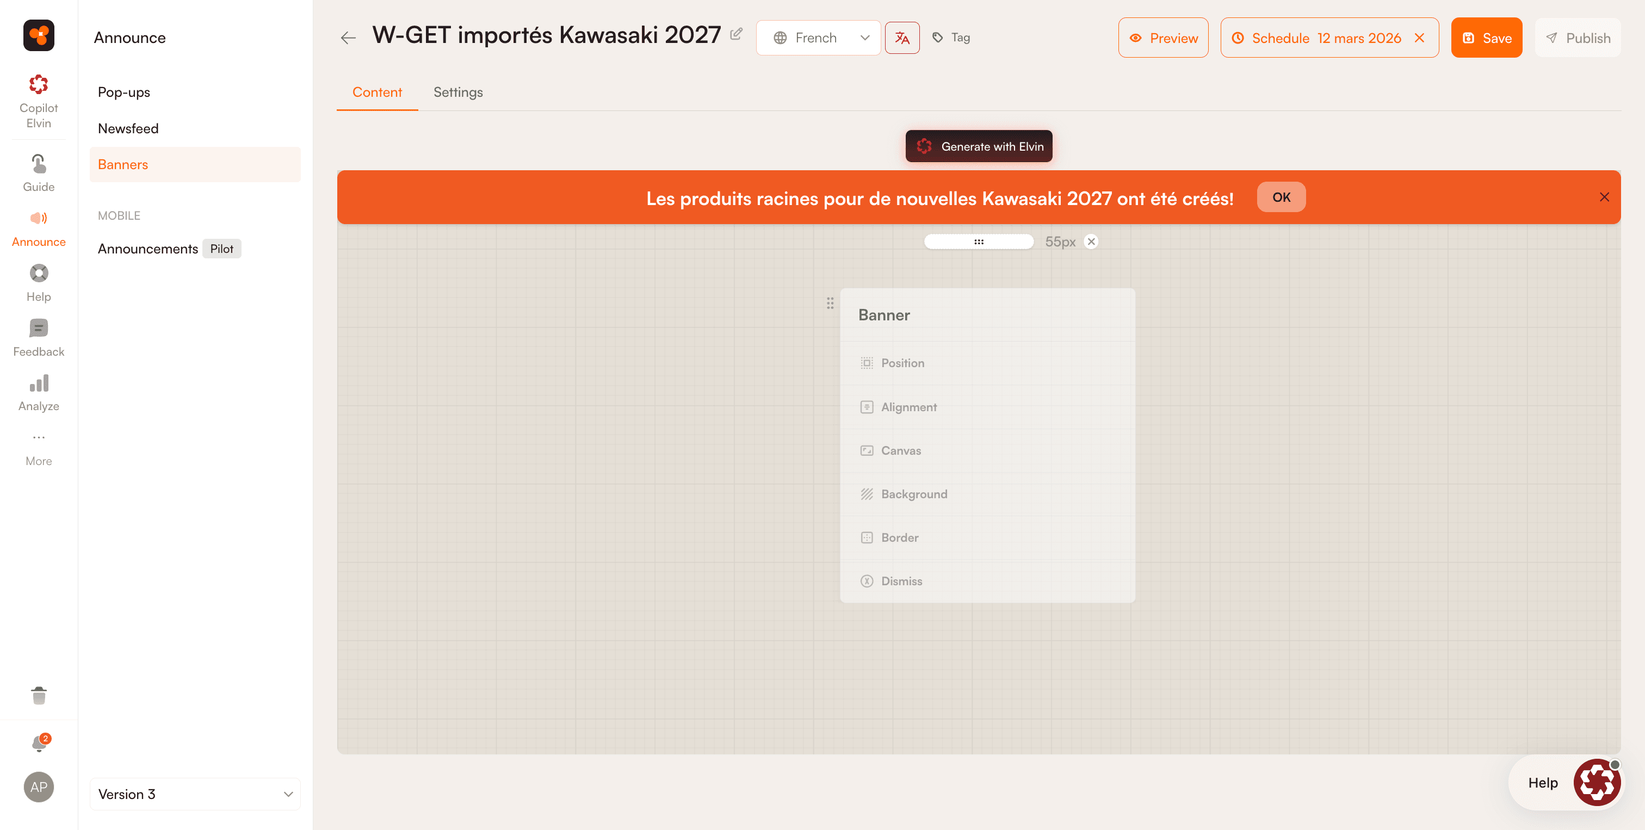This screenshot has height=830, width=1645.
Task: Save the banner
Action: pos(1486,38)
